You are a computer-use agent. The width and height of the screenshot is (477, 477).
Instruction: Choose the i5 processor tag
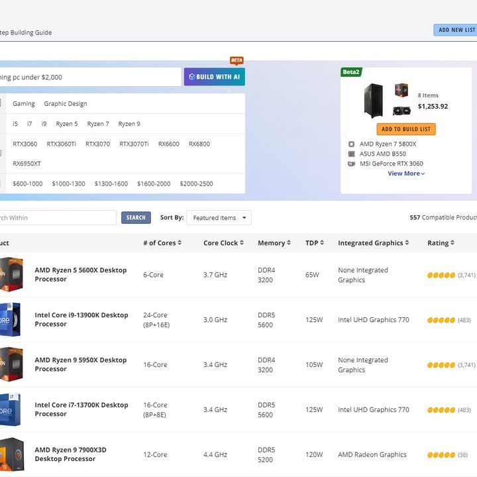tap(15, 124)
